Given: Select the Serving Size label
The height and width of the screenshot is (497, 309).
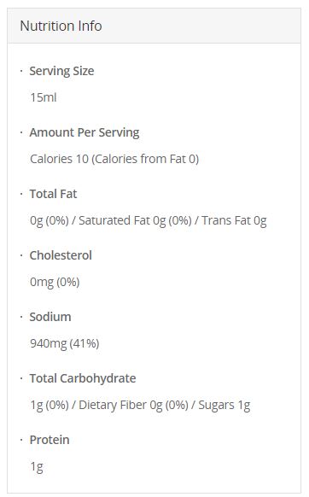Looking at the screenshot, I should 61,71.
